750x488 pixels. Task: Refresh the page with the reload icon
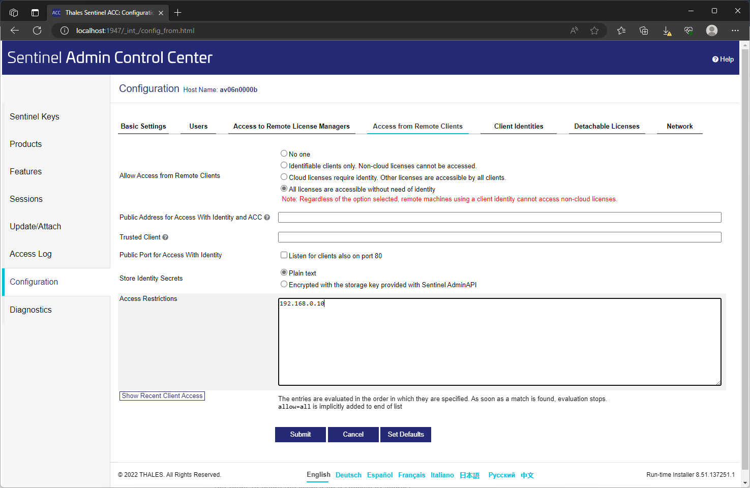pos(37,30)
